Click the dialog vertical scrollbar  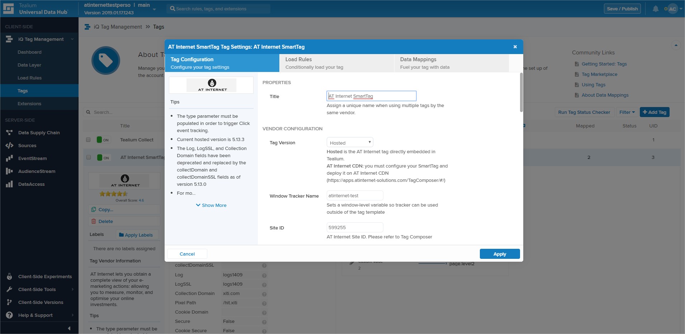[521, 93]
